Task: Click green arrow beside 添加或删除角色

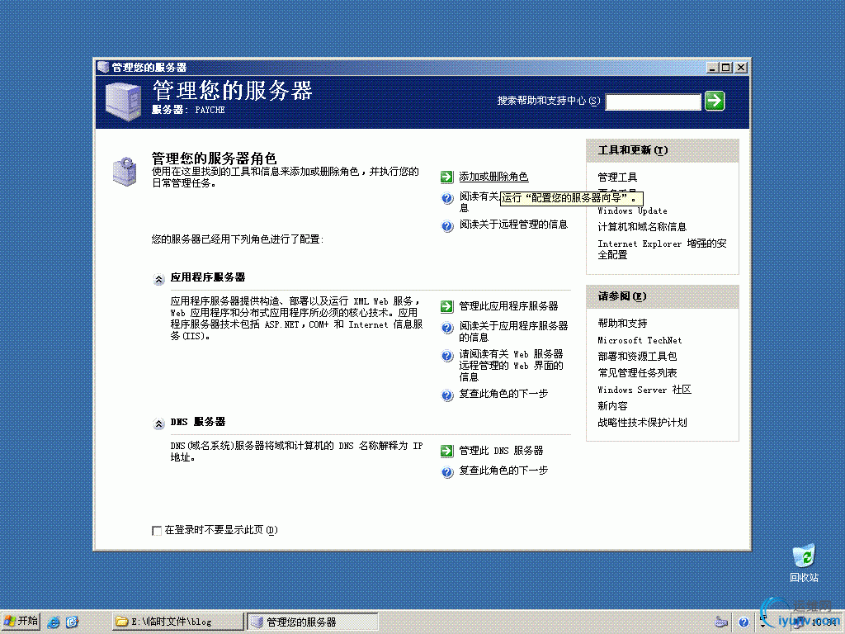Action: (446, 177)
